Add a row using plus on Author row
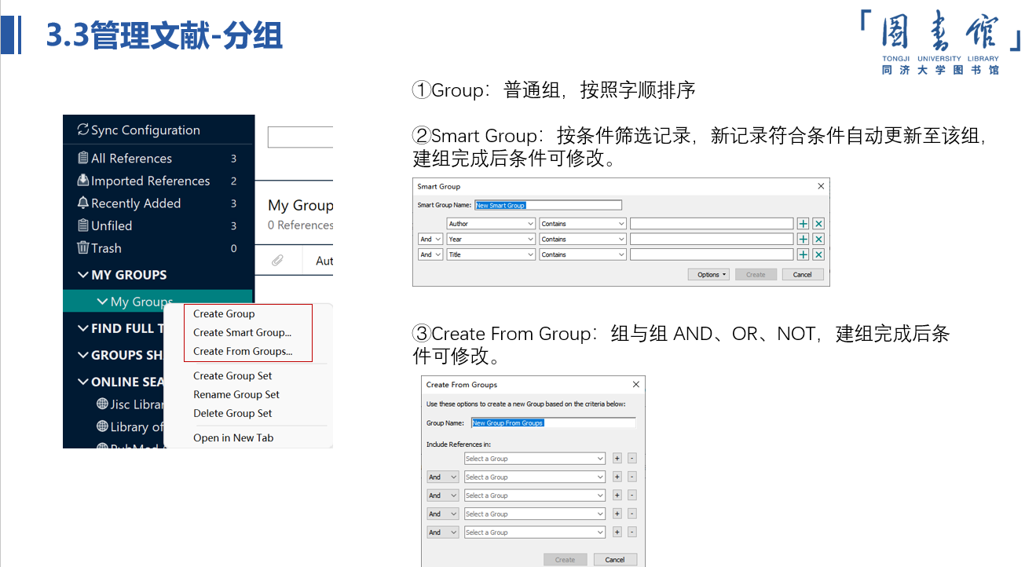 tap(803, 224)
